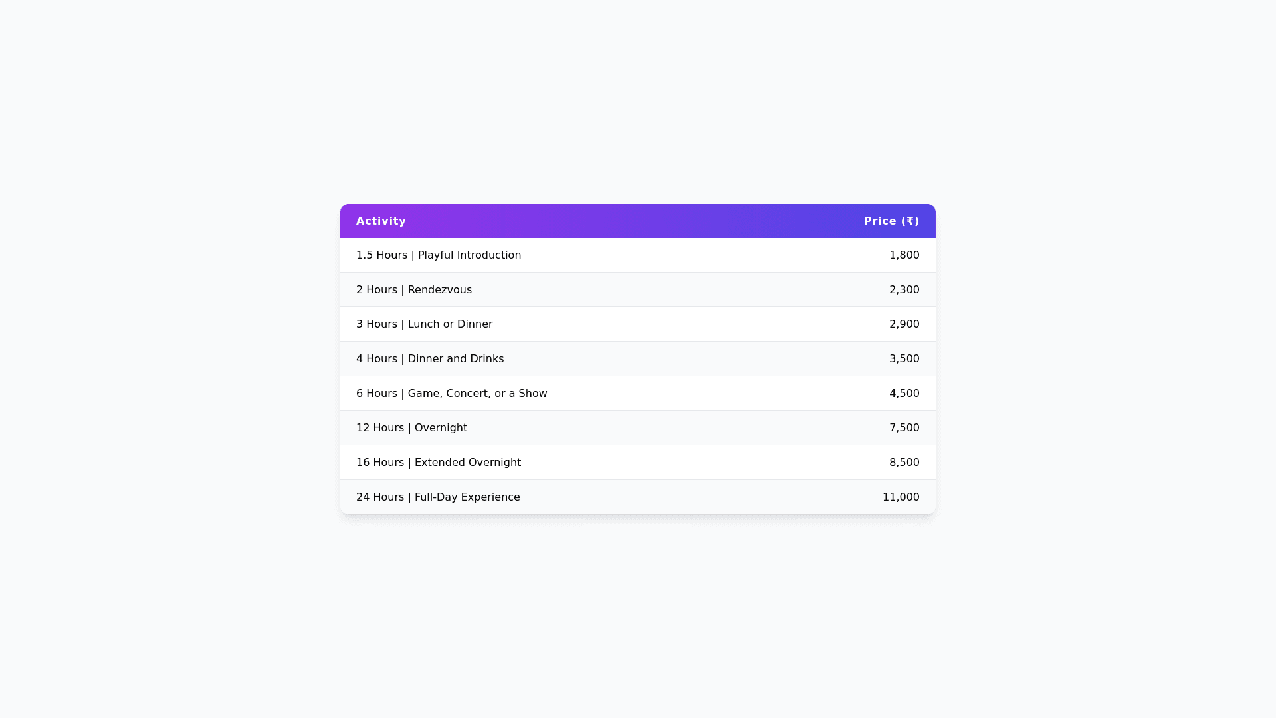1276x718 pixels.
Task: Click the 11,000 price value
Action: tap(901, 497)
